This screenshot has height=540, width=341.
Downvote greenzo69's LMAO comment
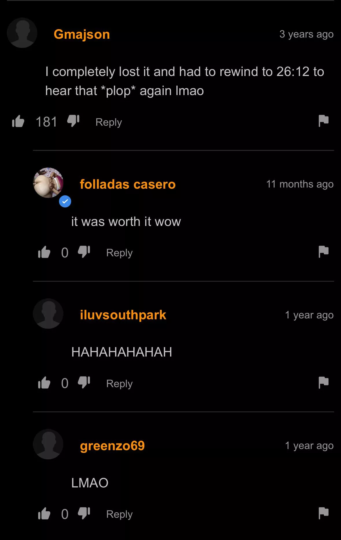coord(84,513)
